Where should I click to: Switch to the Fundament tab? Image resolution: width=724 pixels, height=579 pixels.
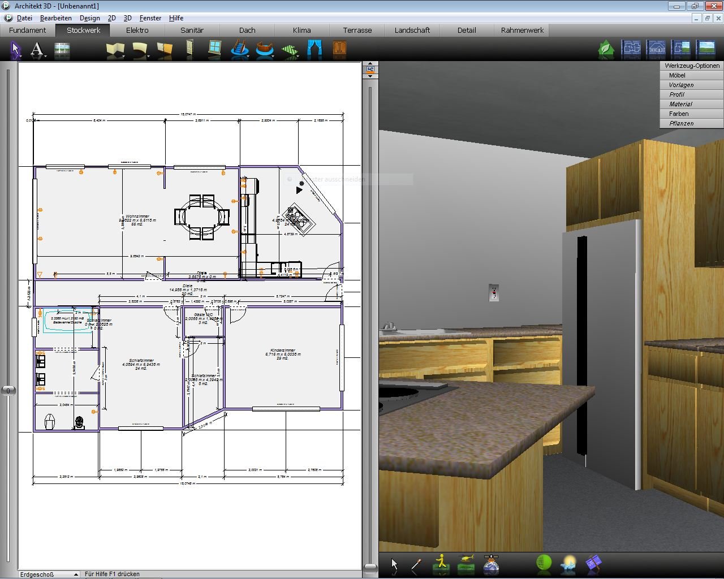click(27, 30)
